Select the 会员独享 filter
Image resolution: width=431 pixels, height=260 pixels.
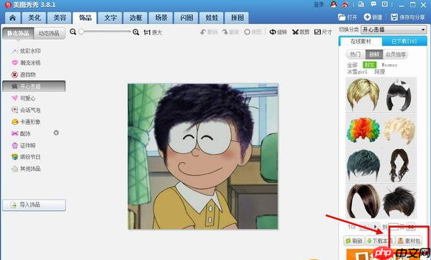[x=396, y=55]
